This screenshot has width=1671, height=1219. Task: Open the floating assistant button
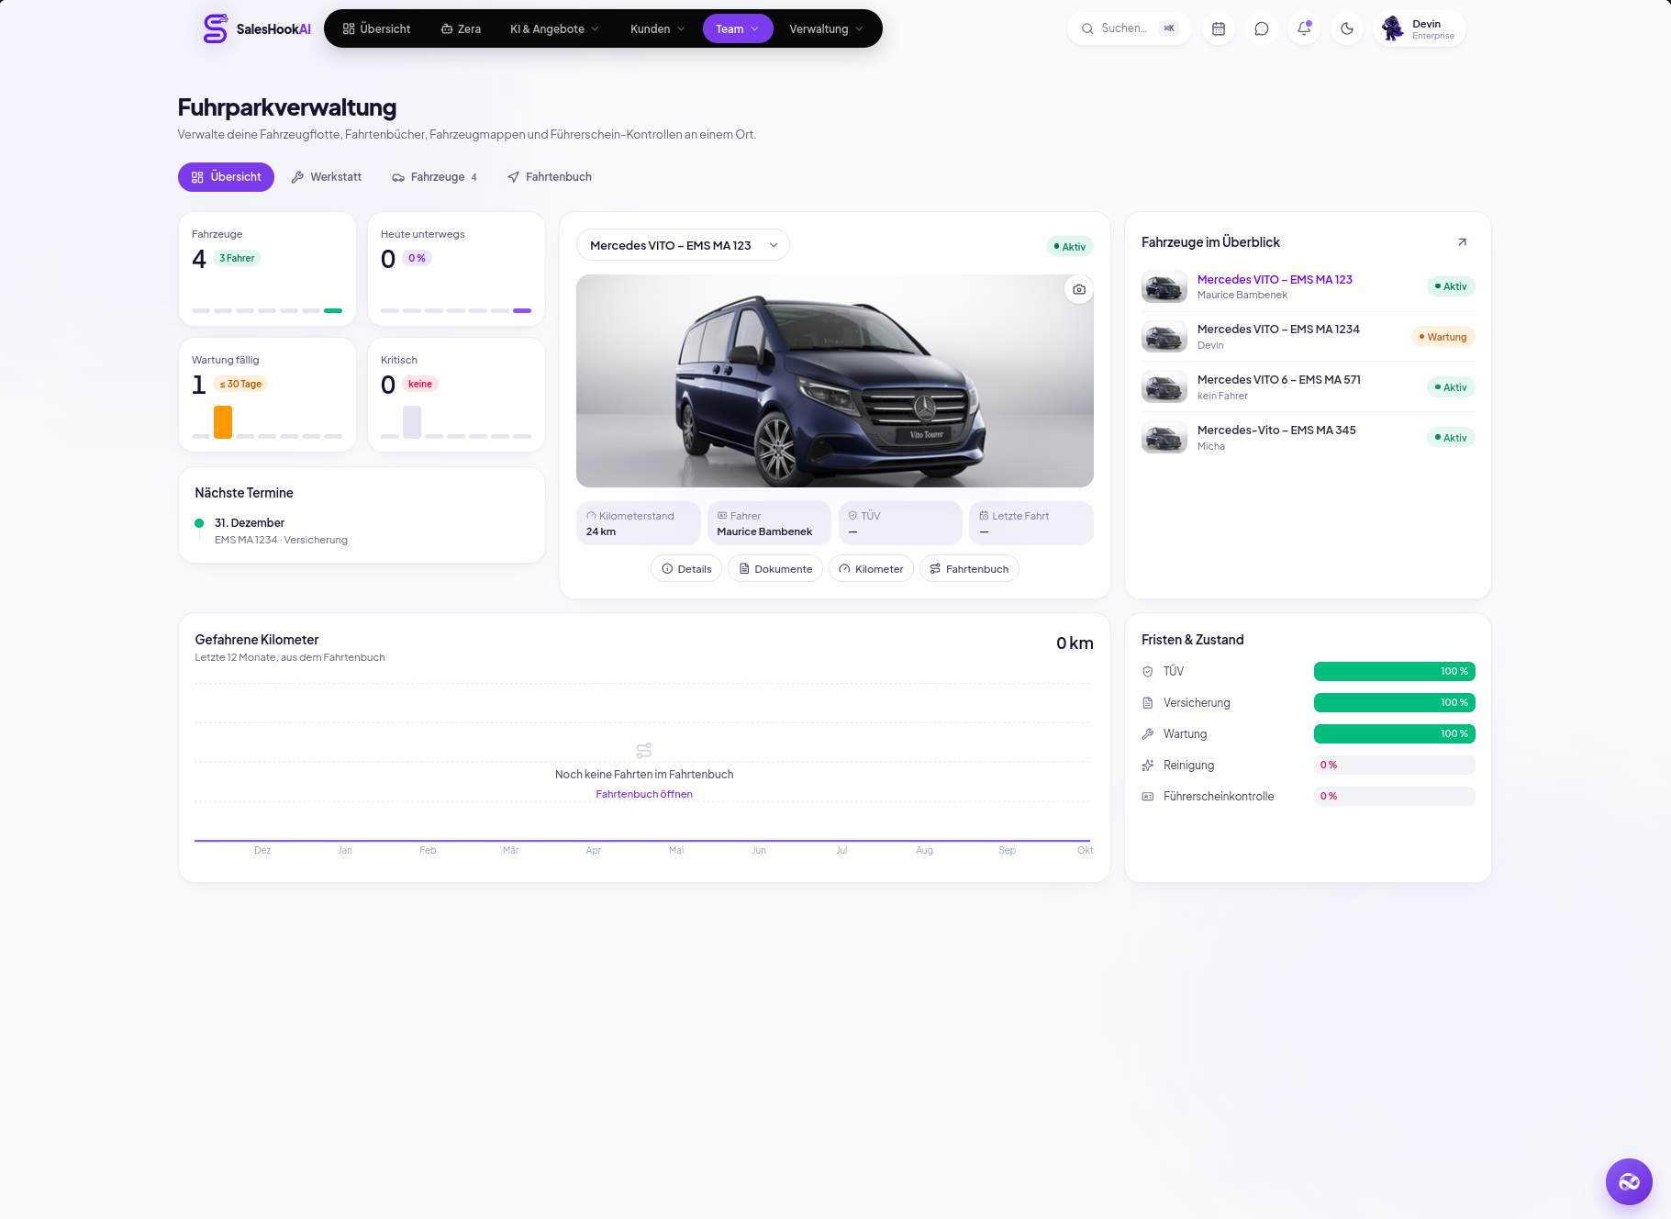point(1629,1181)
